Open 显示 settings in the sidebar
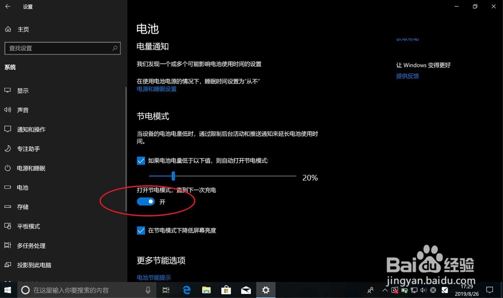 (x=23, y=90)
